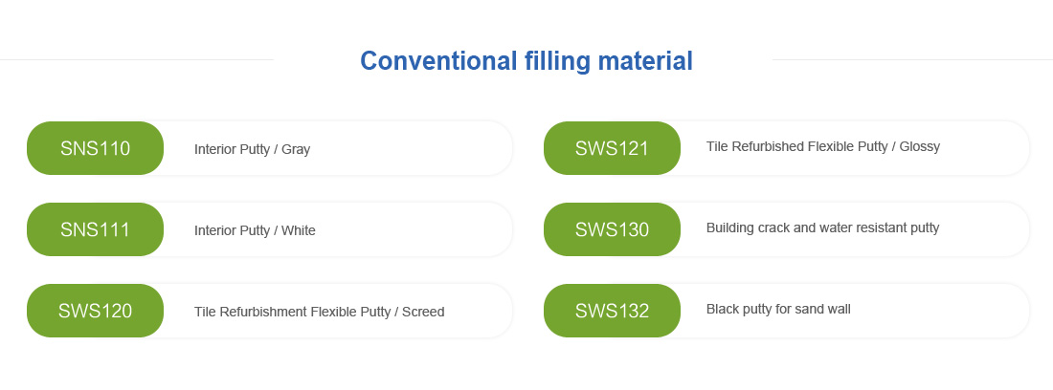
Task: Click the green SNS110 product code badge
Action: coord(96,148)
